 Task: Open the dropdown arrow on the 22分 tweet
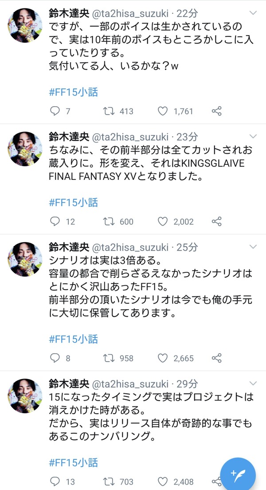(x=253, y=13)
